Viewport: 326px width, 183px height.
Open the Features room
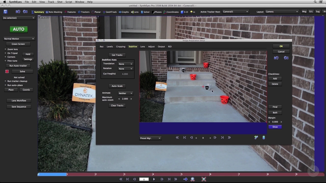pyautogui.click(x=70, y=12)
